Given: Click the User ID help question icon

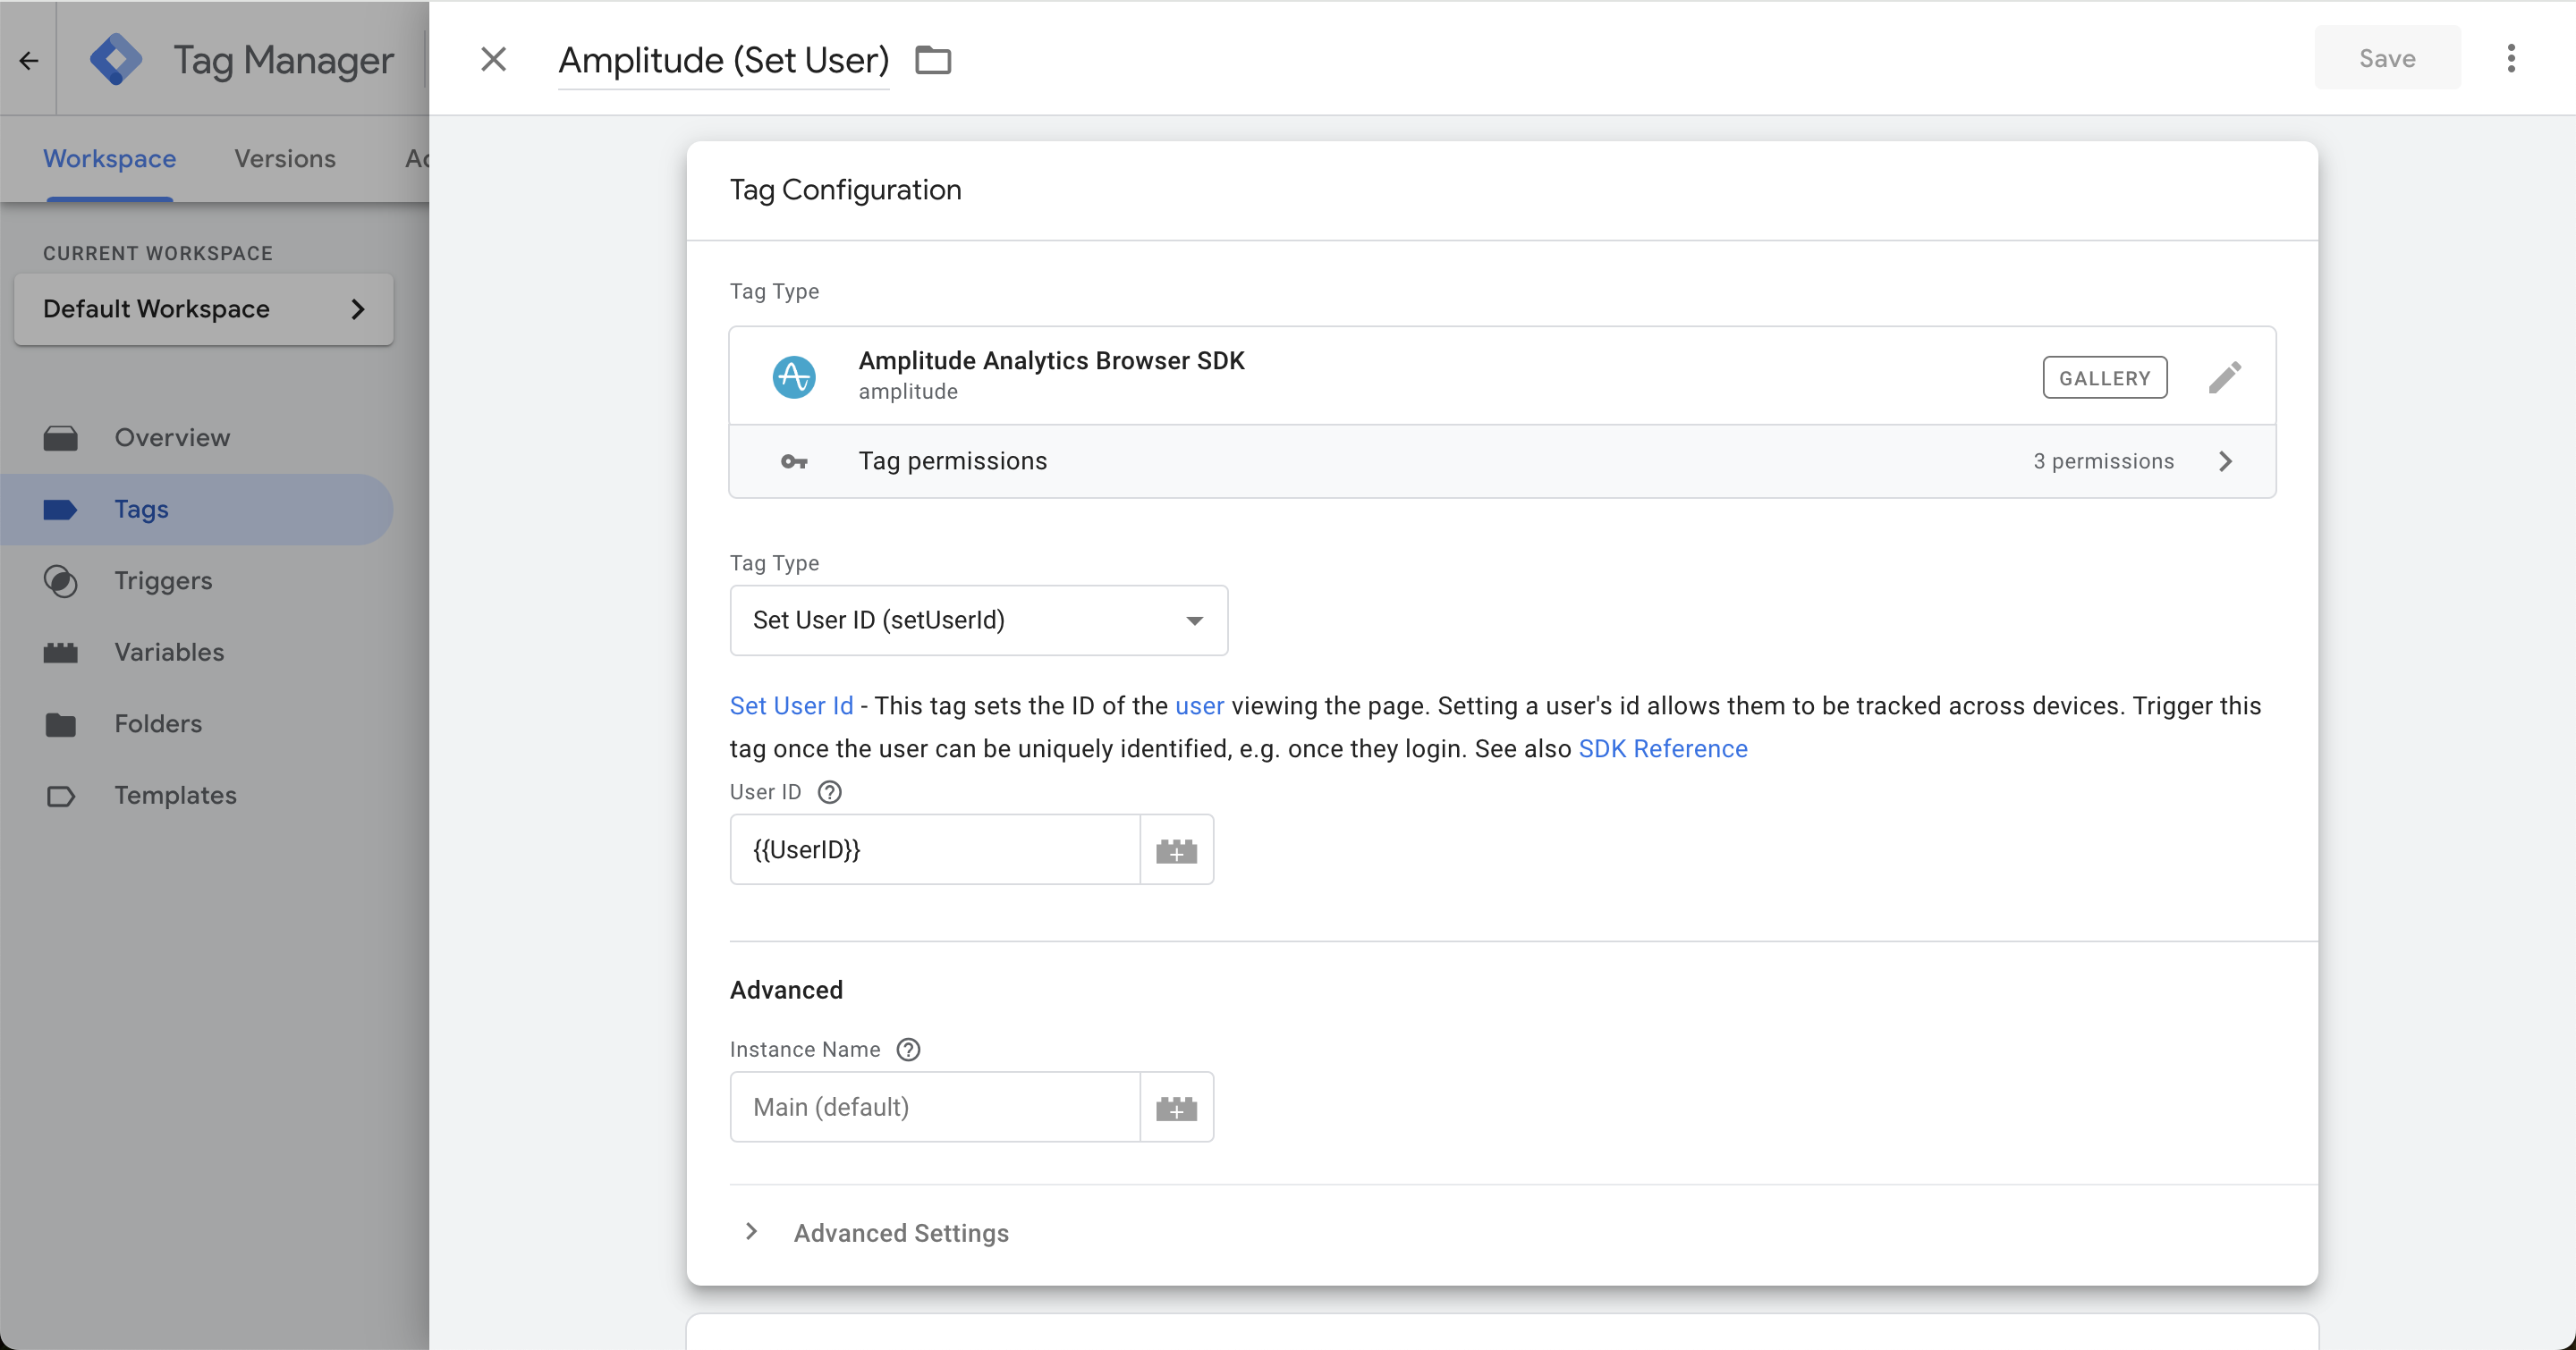Looking at the screenshot, I should [x=829, y=792].
